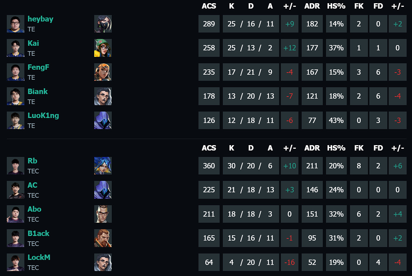
Task: Open Rb's player profile link
Action: point(32,161)
